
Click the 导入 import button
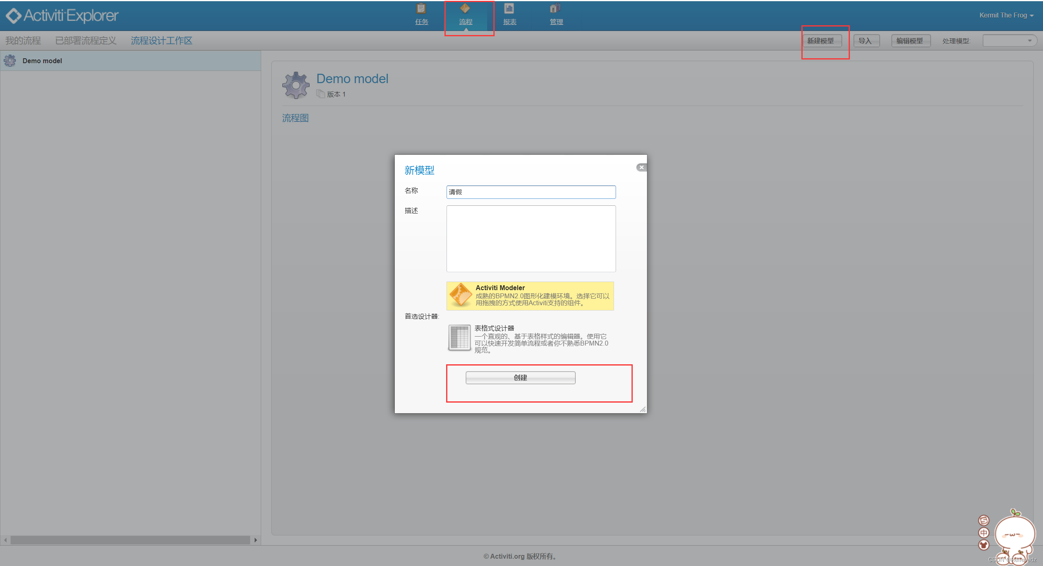coord(865,41)
